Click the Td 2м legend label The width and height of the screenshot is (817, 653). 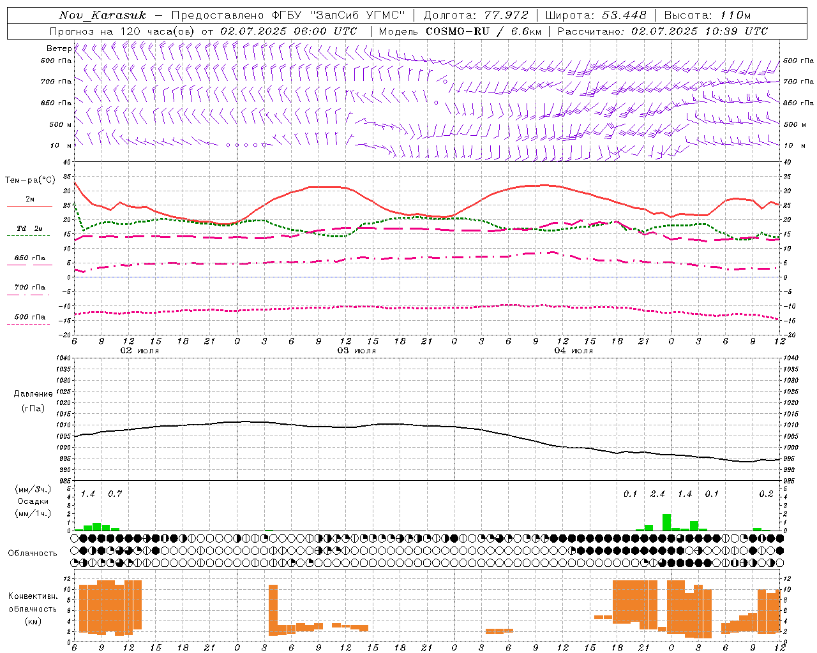[30, 228]
